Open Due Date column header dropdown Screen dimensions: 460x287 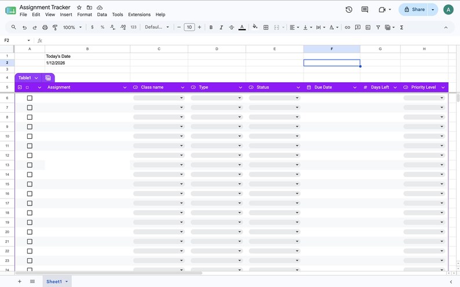[355, 87]
